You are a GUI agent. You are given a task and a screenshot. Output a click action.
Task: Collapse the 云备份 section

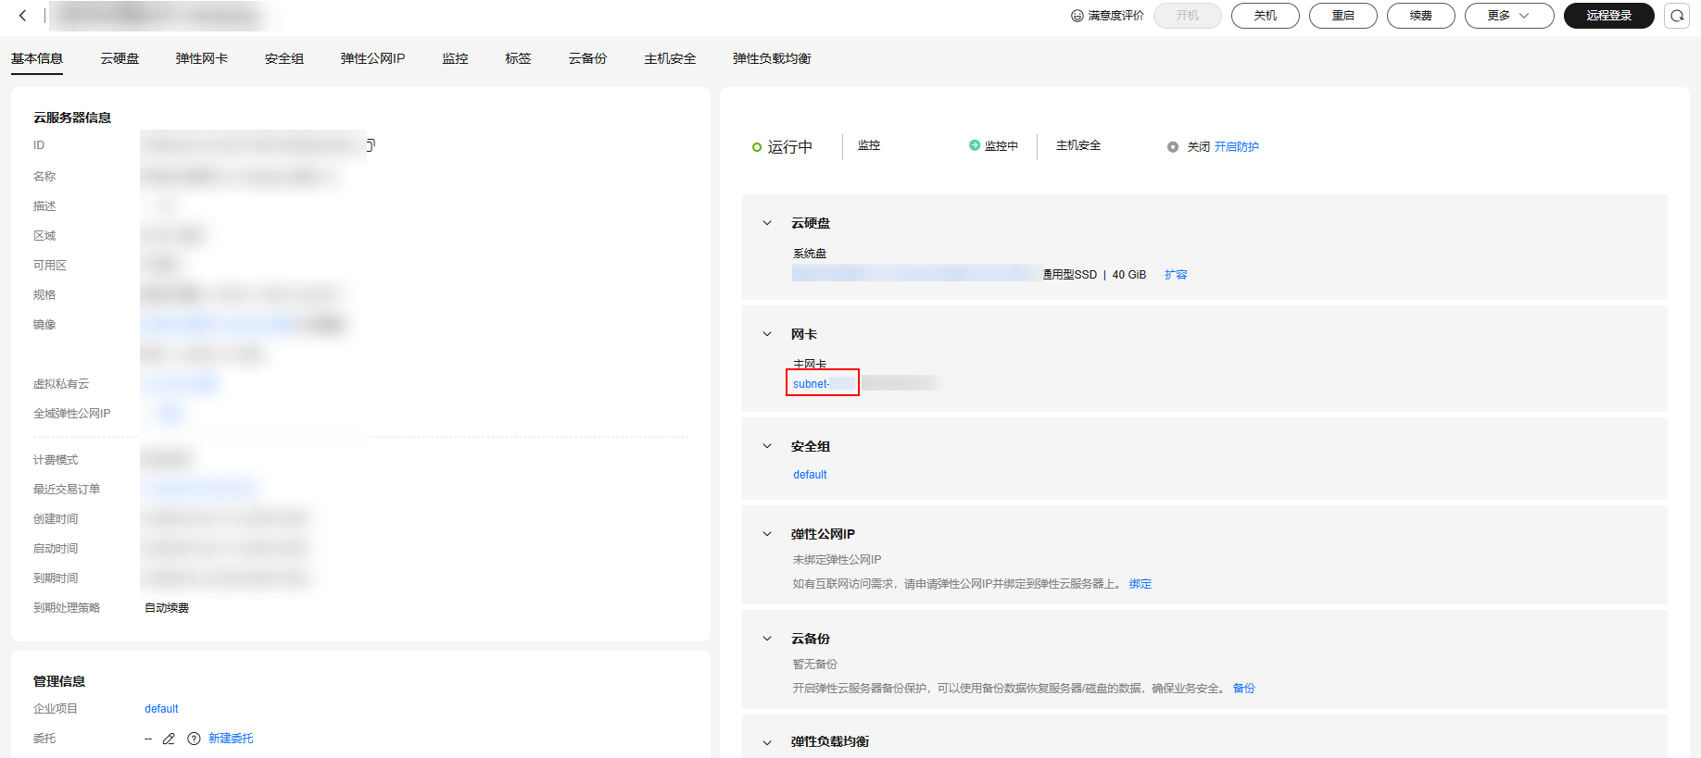coord(767,639)
